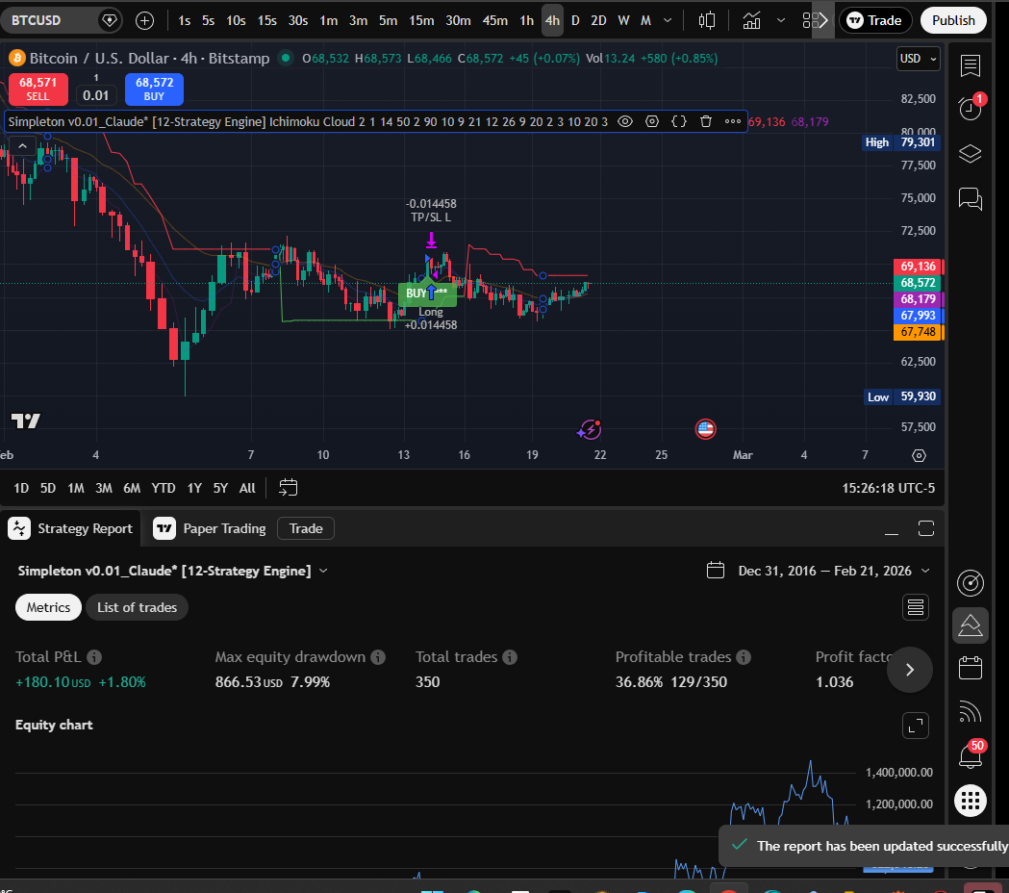Viewport: 1009px width, 893px height.
Task: Open settings for the Simpleton strategy
Action: tap(652, 121)
